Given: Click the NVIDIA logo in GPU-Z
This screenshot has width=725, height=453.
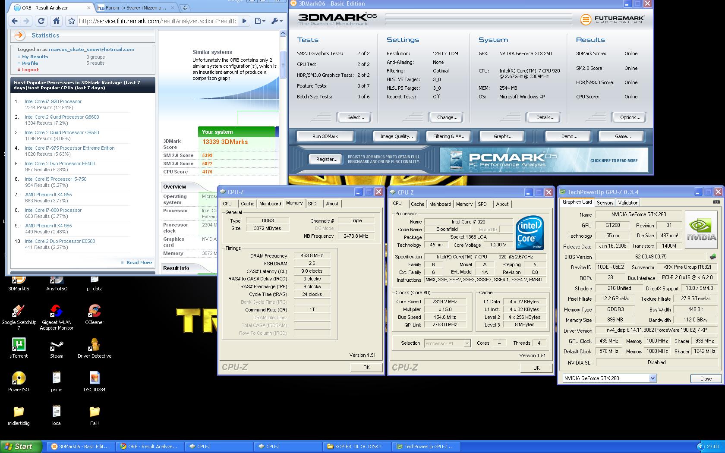Looking at the screenshot, I should coord(702,230).
